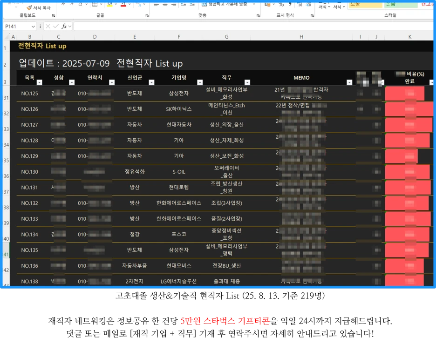Click the 서식 복사 format painter
Viewport: 436px width, 344px height.
click(x=39, y=8)
